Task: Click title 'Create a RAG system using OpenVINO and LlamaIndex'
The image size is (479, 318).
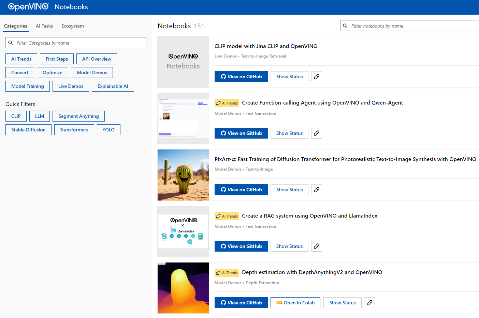Action: [x=309, y=216]
